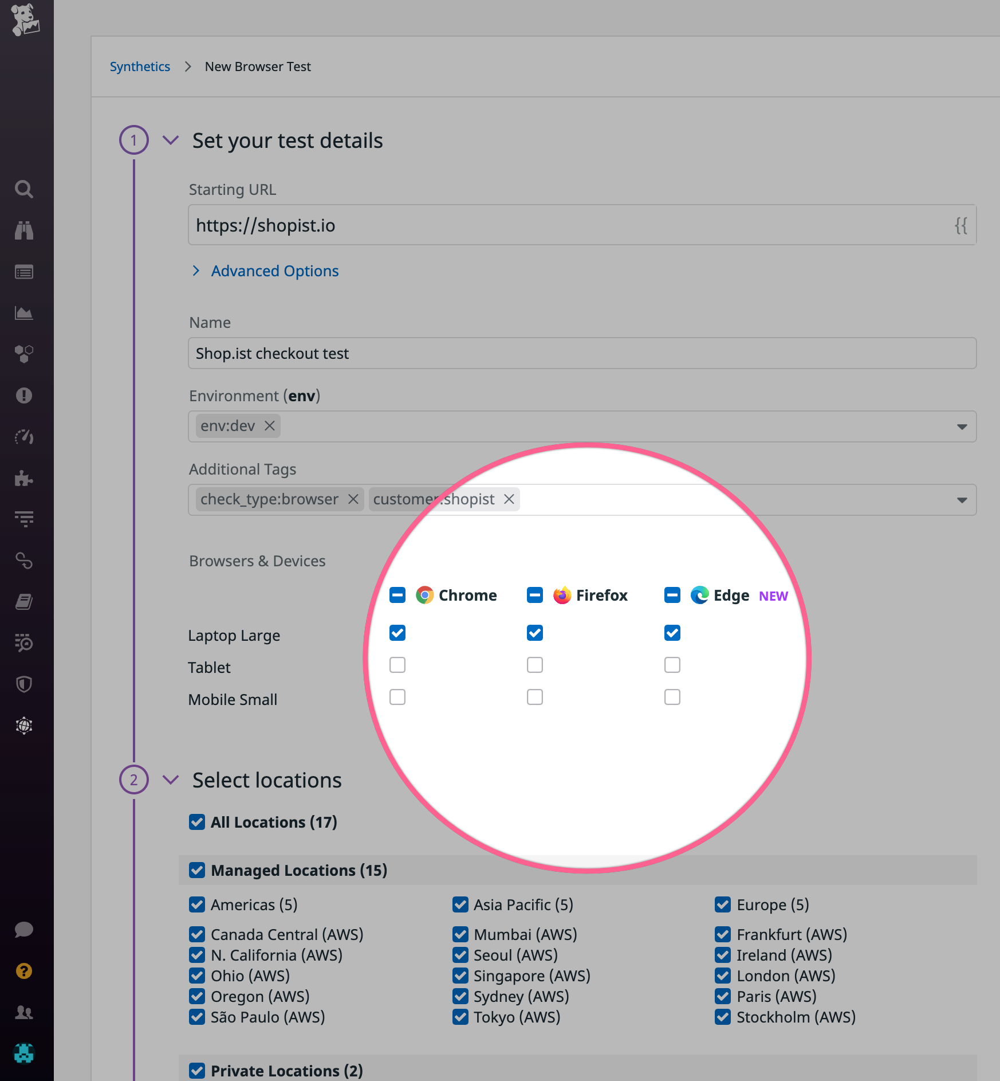
Task: Open the Environment tags dropdown
Action: coord(962,426)
